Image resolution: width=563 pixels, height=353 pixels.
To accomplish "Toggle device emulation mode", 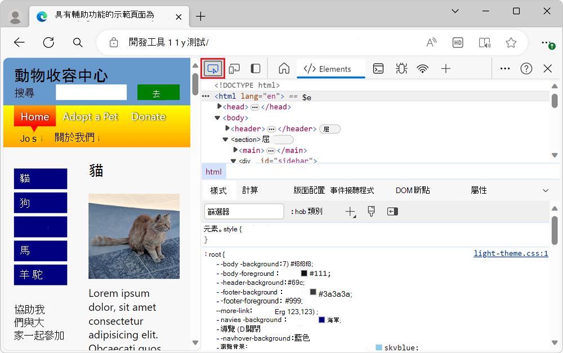I will pos(235,68).
